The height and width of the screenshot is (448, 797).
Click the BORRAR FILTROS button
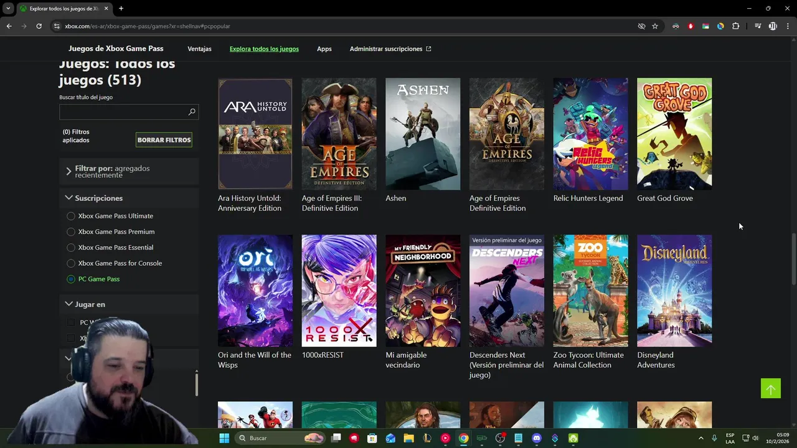coord(164,140)
